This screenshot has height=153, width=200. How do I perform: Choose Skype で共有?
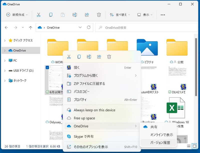(x=102, y=136)
